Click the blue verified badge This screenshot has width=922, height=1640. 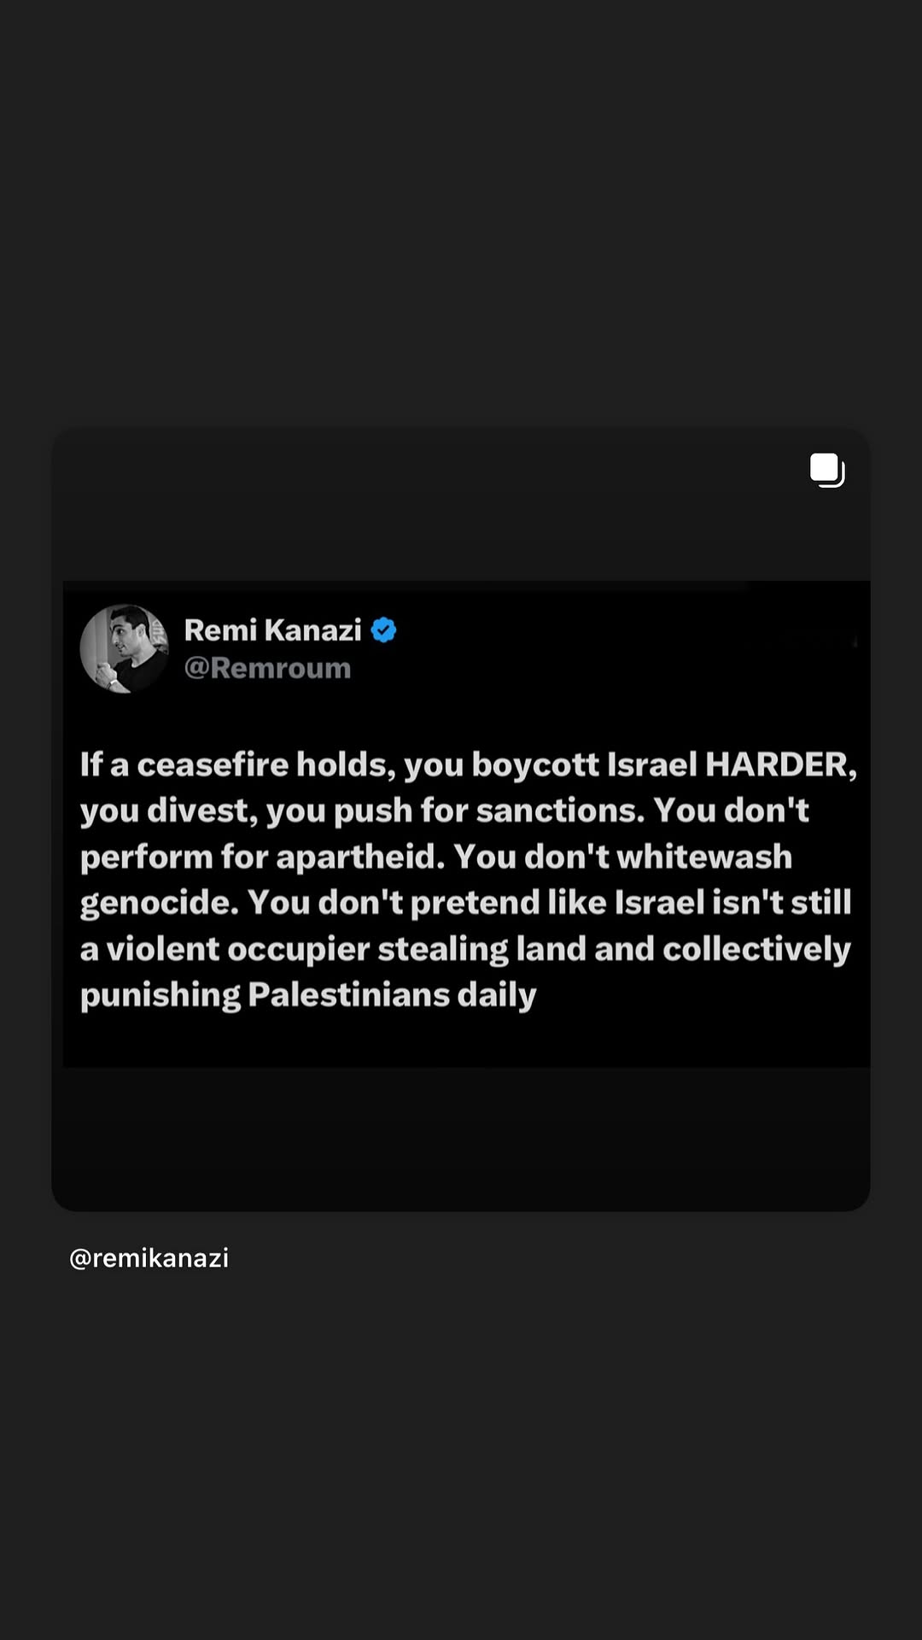[x=384, y=630]
